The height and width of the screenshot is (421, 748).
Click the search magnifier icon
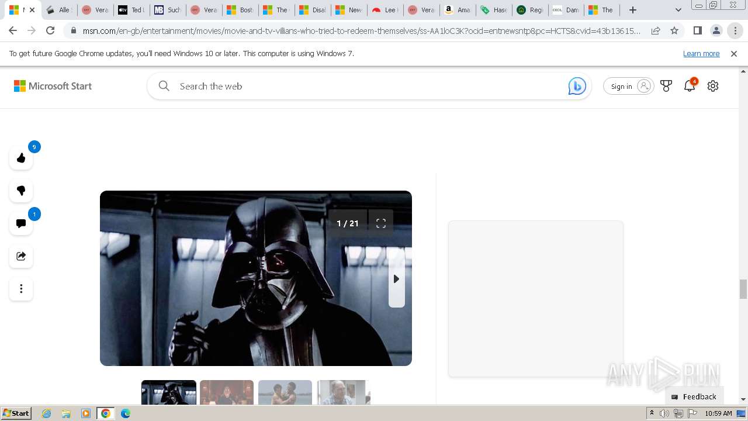tap(164, 86)
